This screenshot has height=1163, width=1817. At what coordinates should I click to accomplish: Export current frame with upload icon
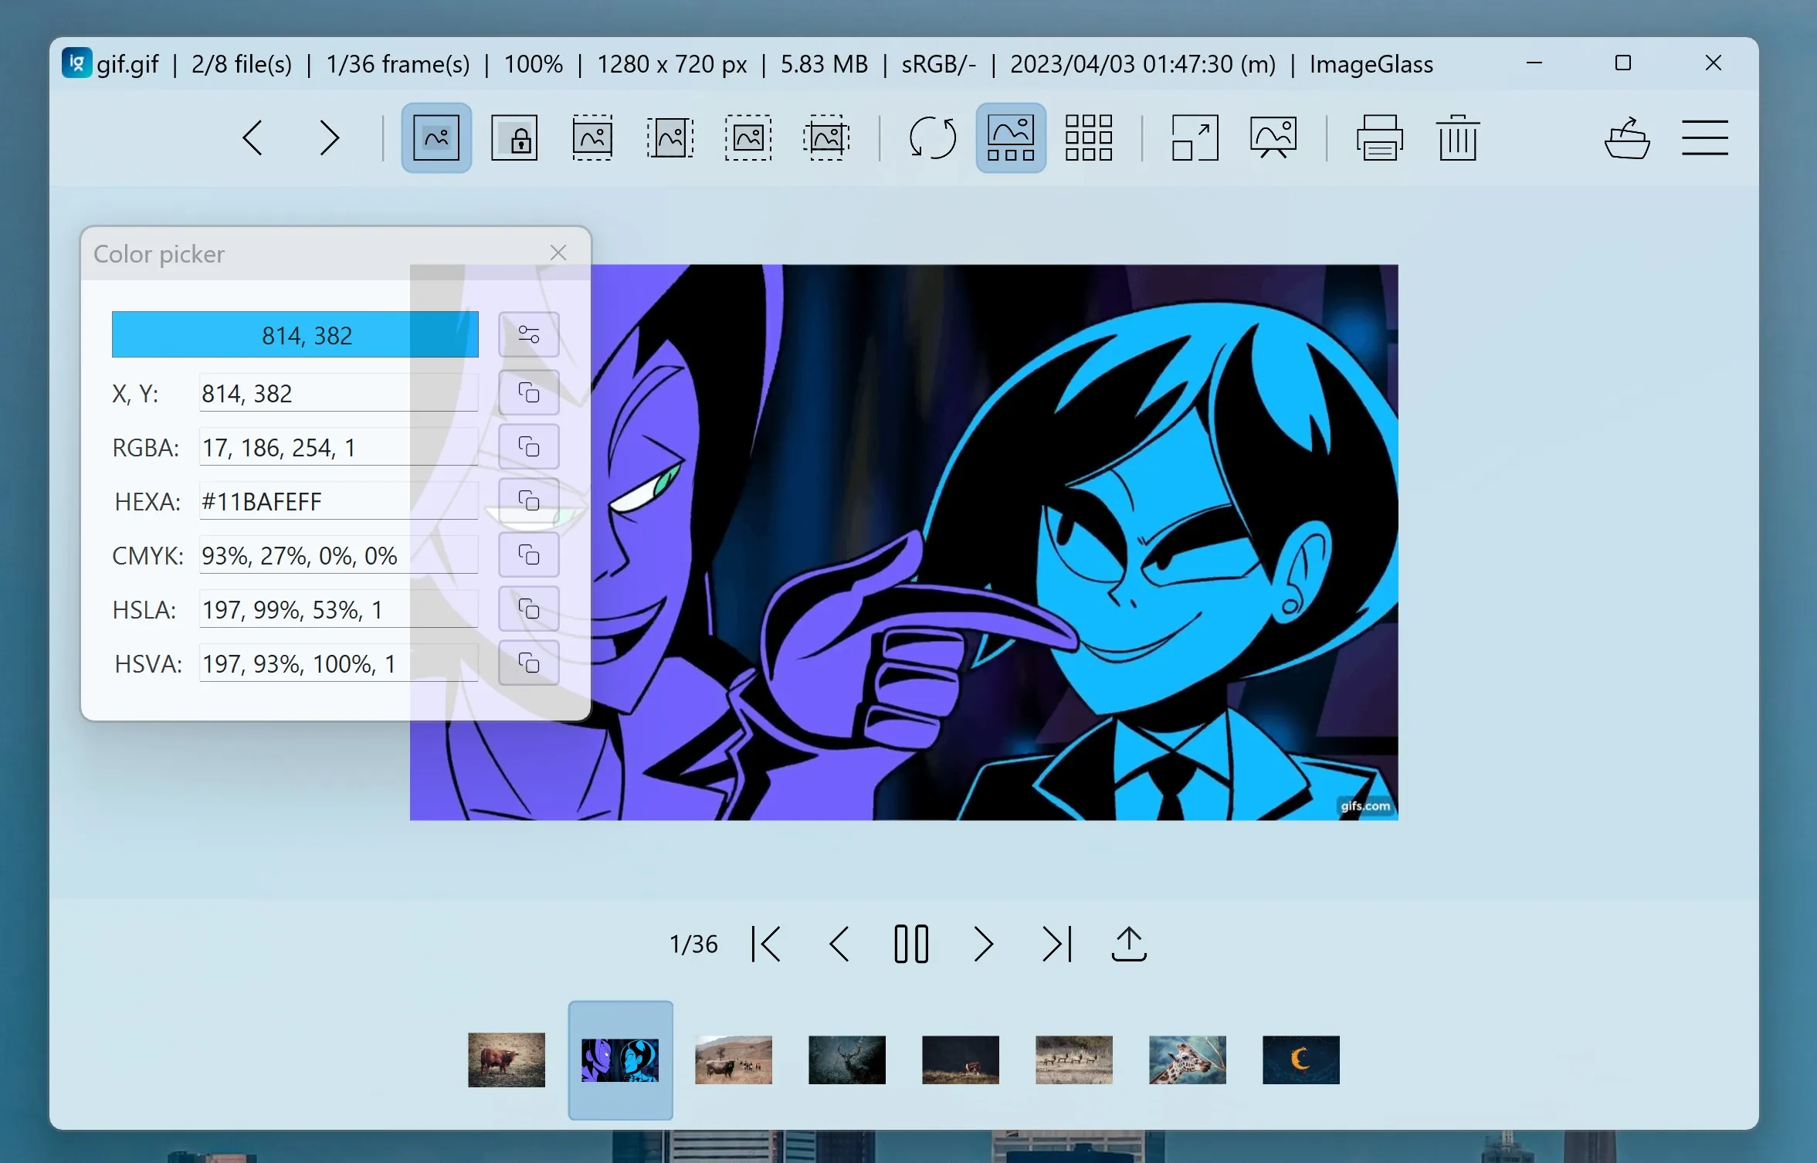tap(1128, 944)
